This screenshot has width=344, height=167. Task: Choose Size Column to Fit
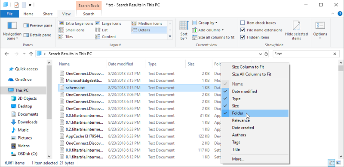tap(255, 67)
